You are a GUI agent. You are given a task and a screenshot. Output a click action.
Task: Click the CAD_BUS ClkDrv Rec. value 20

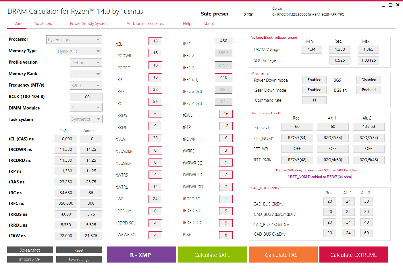330,201
